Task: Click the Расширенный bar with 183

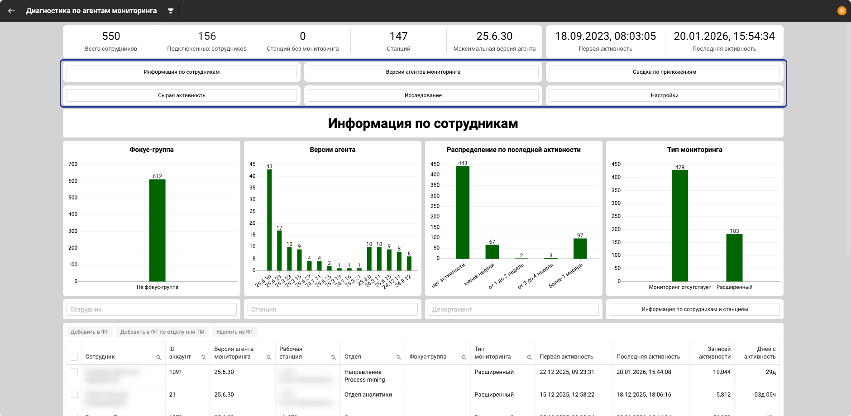Action: coord(734,258)
